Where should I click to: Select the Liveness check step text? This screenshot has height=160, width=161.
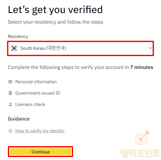pos(30,104)
